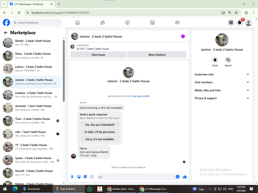Open the Darnell 2 beds 2 baths conversation
This screenshot has width=258, height=193.
31,173
